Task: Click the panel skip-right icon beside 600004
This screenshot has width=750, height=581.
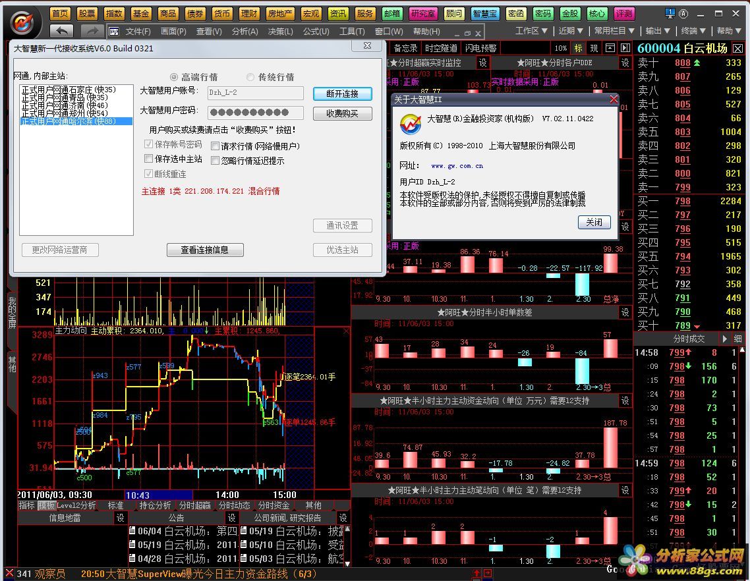Action: [x=625, y=48]
